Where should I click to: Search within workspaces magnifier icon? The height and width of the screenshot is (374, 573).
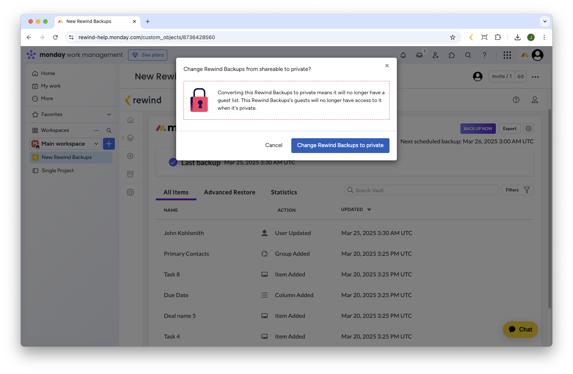(109, 130)
